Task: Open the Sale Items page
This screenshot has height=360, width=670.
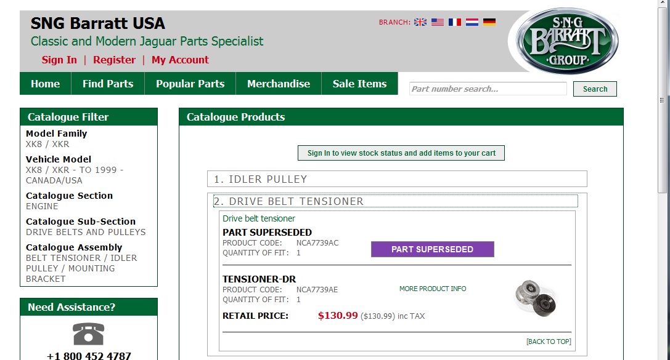Action: [360, 84]
